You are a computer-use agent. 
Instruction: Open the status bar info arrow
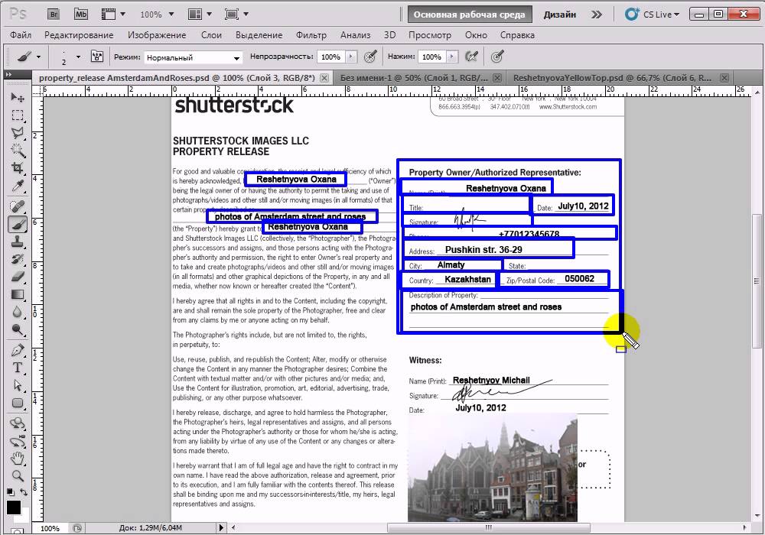(221, 527)
